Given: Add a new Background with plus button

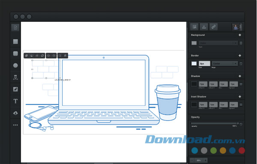Looking at the screenshot, I should [240, 35].
